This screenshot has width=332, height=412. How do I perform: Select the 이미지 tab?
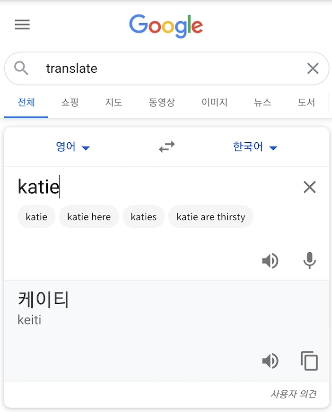click(x=214, y=102)
